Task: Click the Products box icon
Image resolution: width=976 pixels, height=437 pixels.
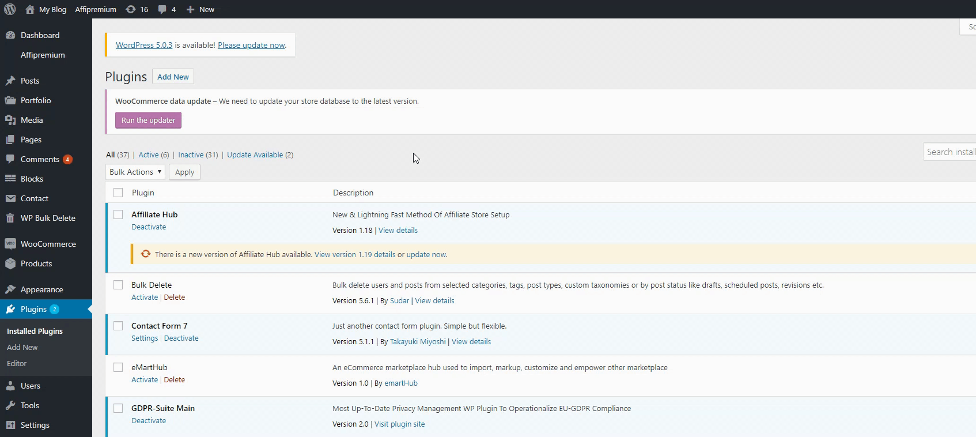Action: coord(10,263)
